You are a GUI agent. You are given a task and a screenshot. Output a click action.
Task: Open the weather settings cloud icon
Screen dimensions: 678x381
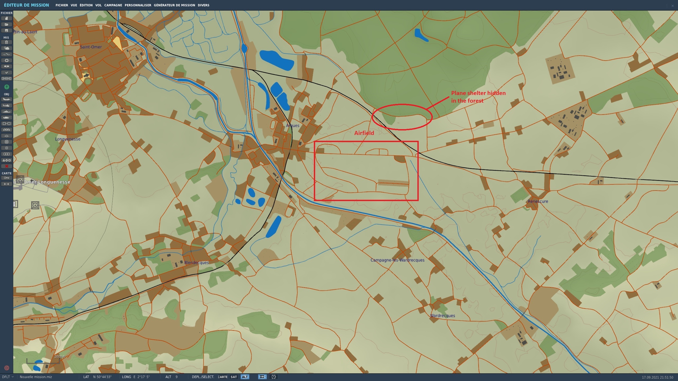[x=7, y=48]
